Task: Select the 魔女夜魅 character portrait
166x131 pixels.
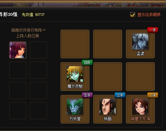Action: 75,74
